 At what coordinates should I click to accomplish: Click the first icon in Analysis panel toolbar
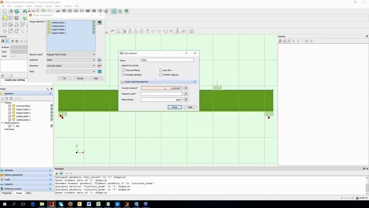point(280,41)
